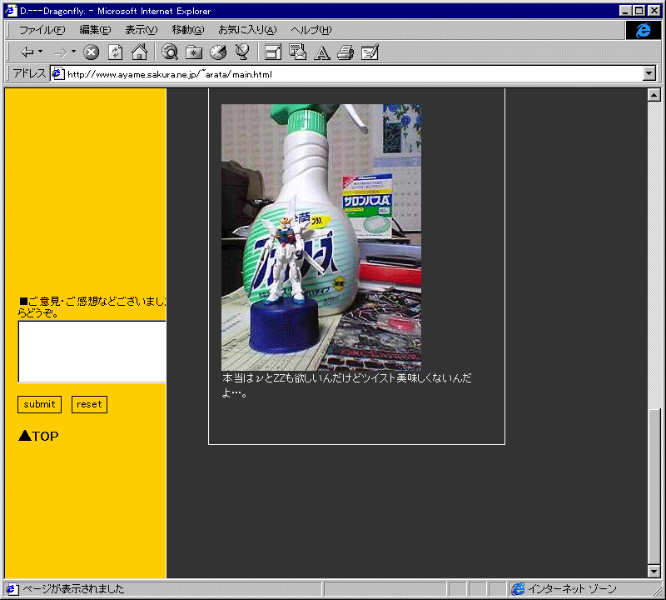Viewport: 666px width, 600px height.
Task: Click the Forward arrow toolbar button
Action: 60,52
